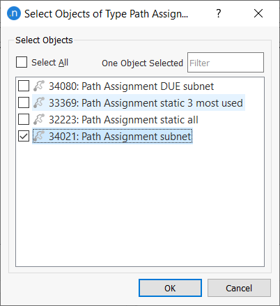
Task: Dismiss the dialog with Cancel
Action: [x=239, y=288]
